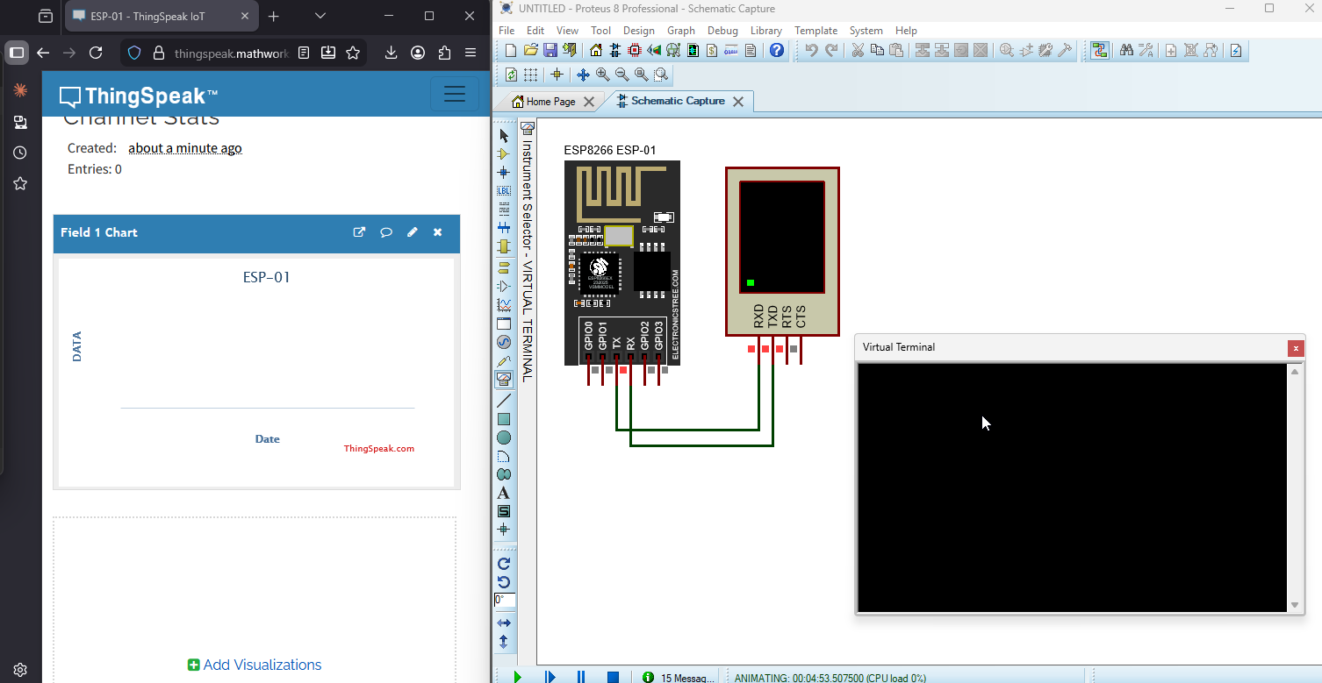1322x683 pixels.
Task: Bookmark the ThingSpeak page with the star
Action: point(354,53)
